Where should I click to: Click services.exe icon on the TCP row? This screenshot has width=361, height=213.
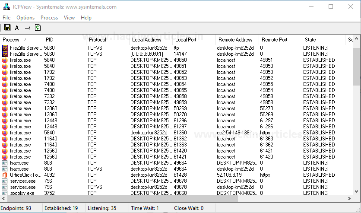[x=5, y=181]
